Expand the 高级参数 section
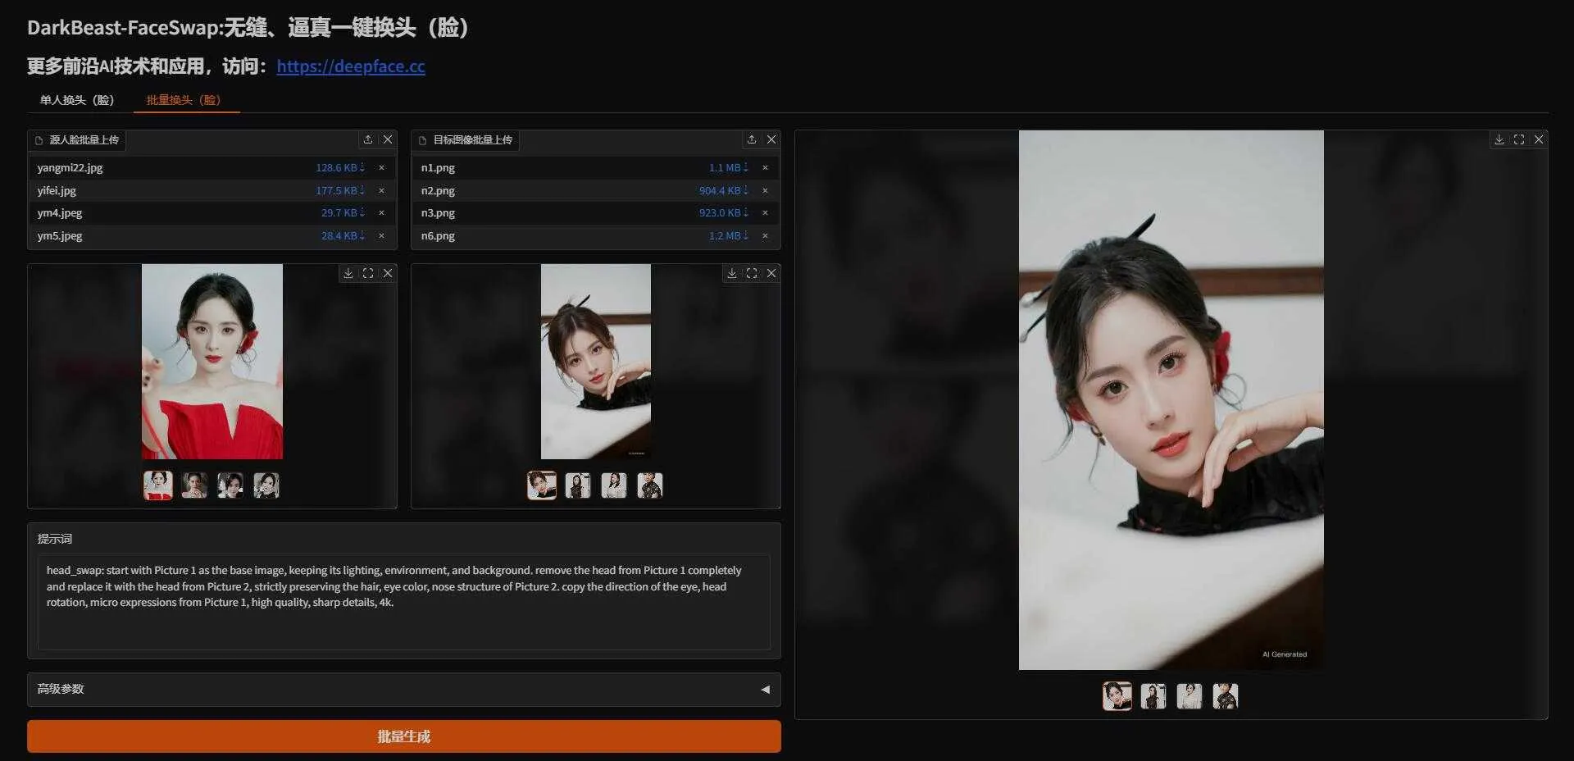The height and width of the screenshot is (761, 1574). coord(765,690)
